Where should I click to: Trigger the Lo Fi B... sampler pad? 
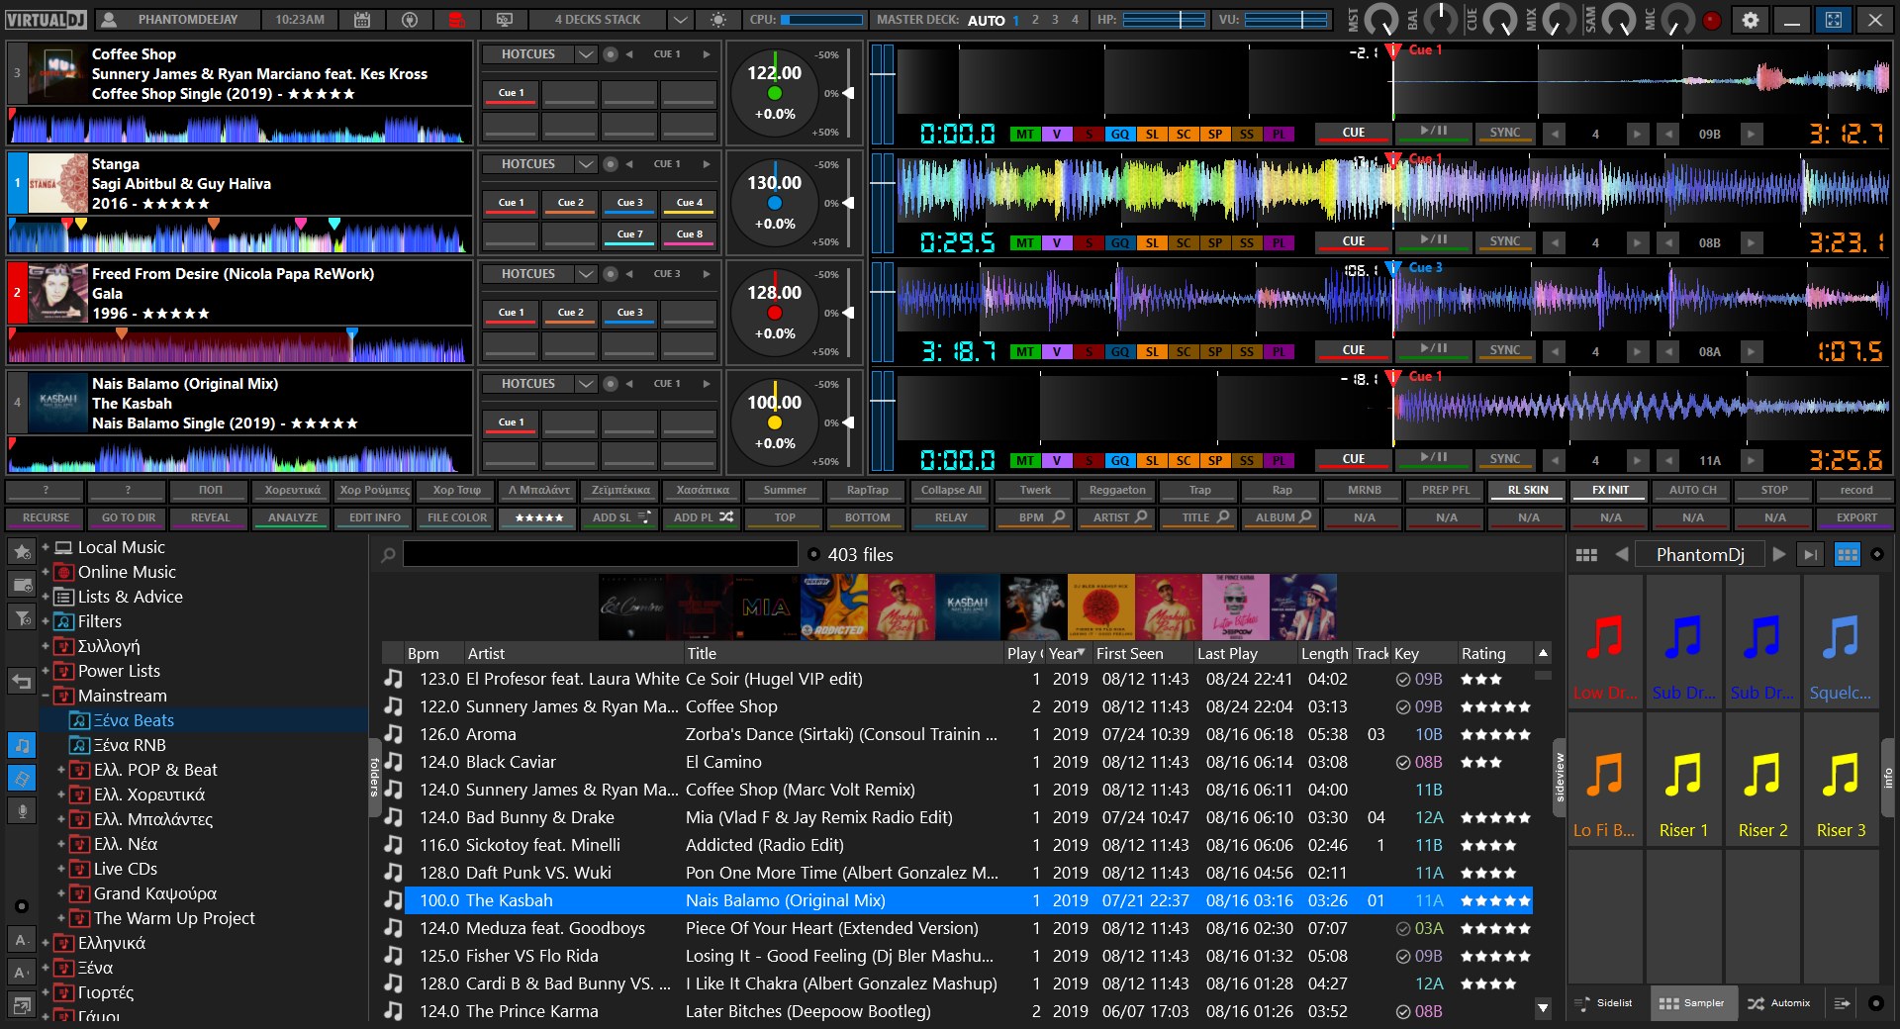pyautogui.click(x=1605, y=779)
